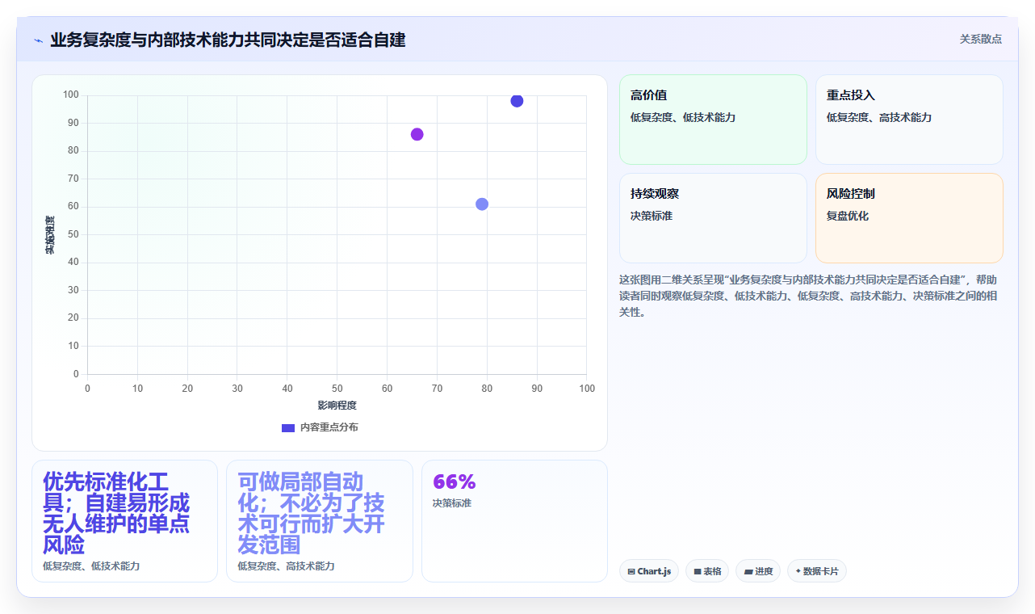Click the 实施难度 y-axis title
Viewport: 1035px width, 614px height.
(x=50, y=235)
